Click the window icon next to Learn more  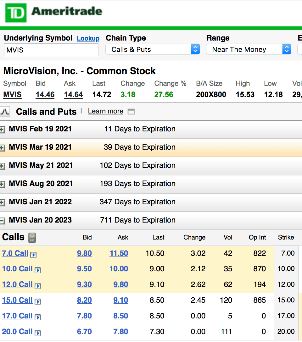pyautogui.click(x=131, y=112)
